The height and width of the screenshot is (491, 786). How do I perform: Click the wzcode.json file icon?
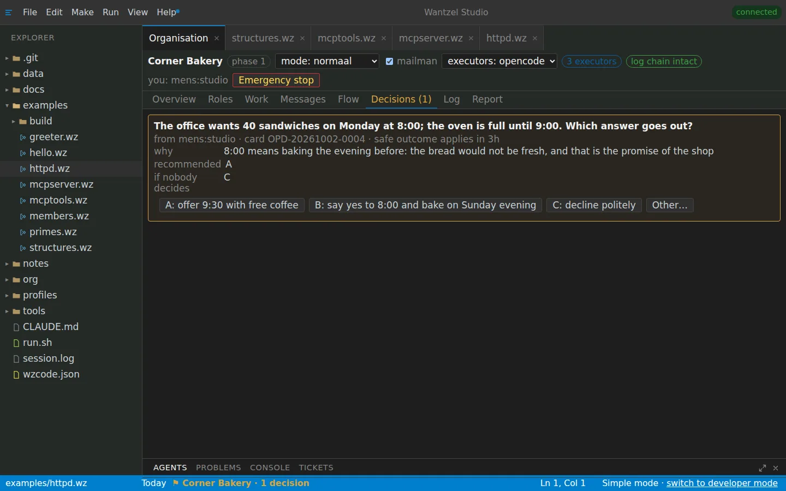16,375
